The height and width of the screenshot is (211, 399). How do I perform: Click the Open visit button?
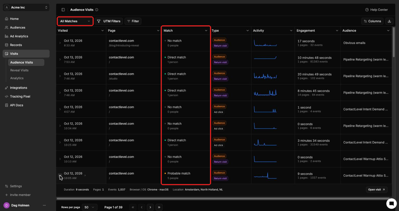point(377,189)
